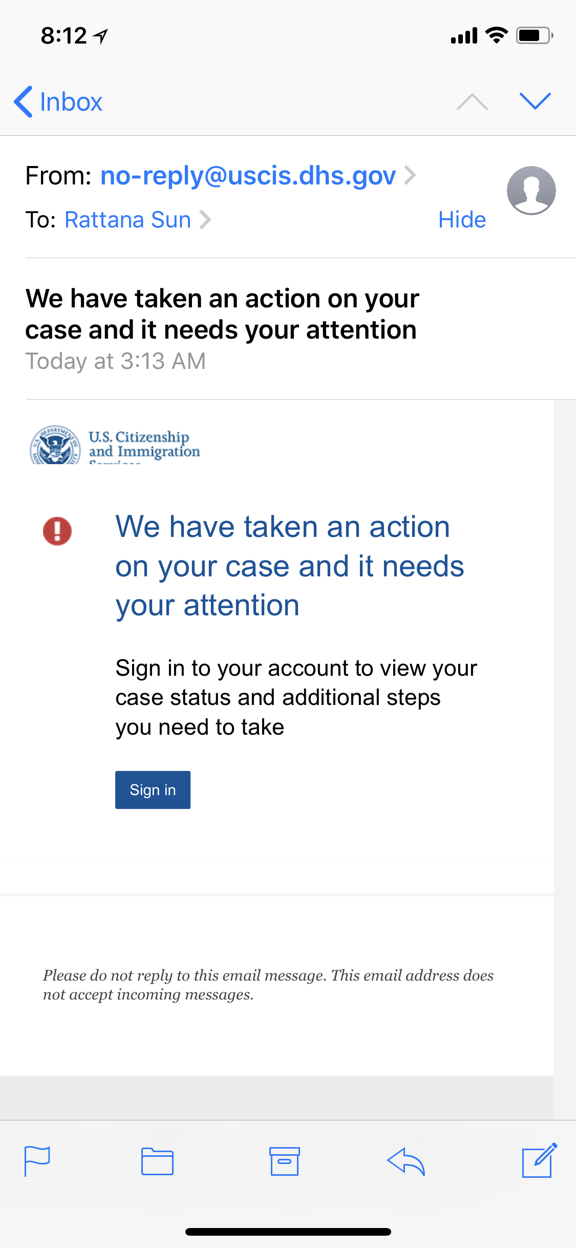576x1248 pixels.
Task: Tap the red exclamation alert icon
Action: [x=57, y=530]
